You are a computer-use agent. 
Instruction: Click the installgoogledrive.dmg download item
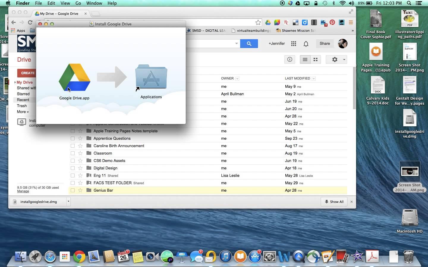point(38,202)
